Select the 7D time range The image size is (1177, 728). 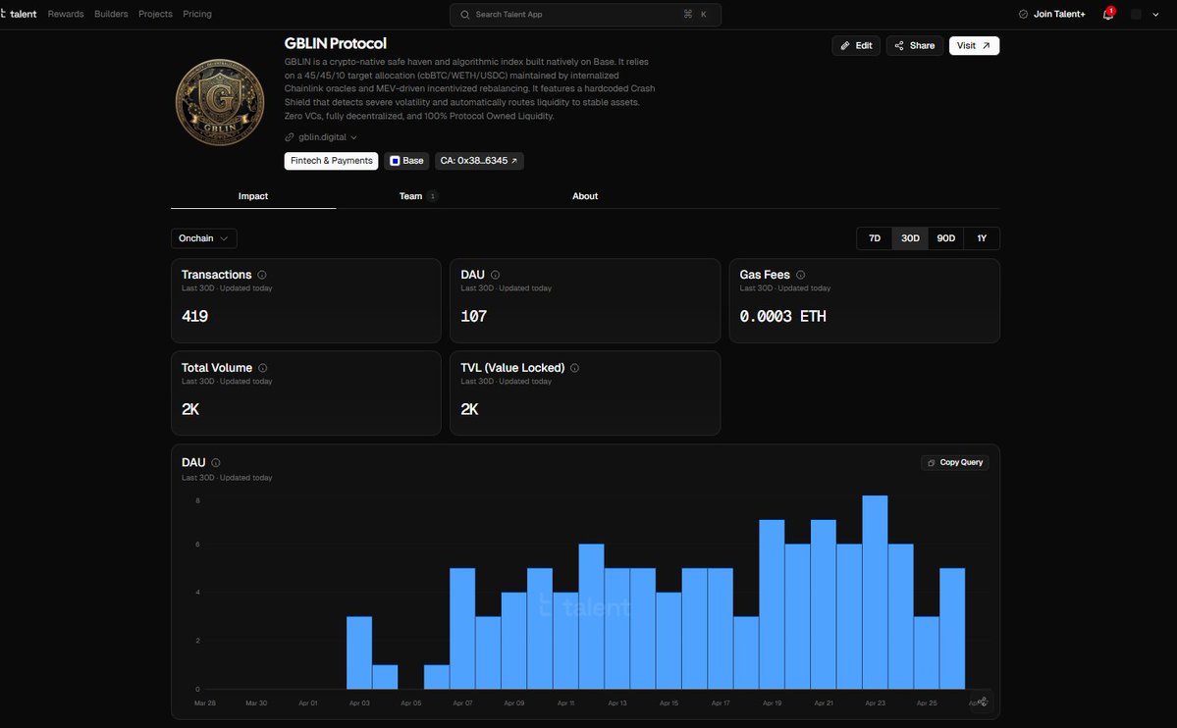(x=875, y=238)
